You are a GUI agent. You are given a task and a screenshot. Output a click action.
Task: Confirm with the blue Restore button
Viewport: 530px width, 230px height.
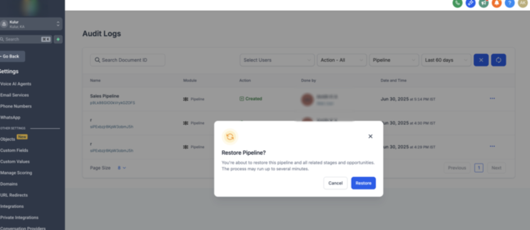(363, 183)
